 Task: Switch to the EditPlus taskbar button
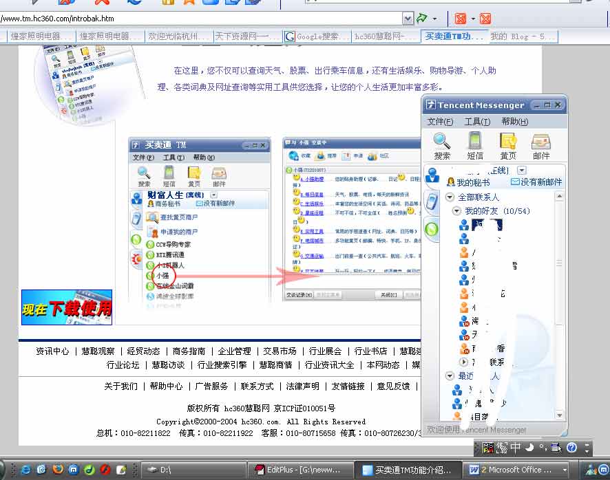click(x=299, y=470)
